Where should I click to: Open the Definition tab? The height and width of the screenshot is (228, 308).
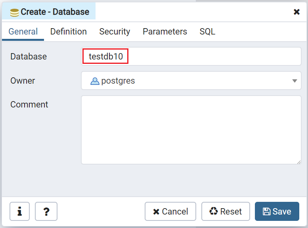pyautogui.click(x=69, y=32)
